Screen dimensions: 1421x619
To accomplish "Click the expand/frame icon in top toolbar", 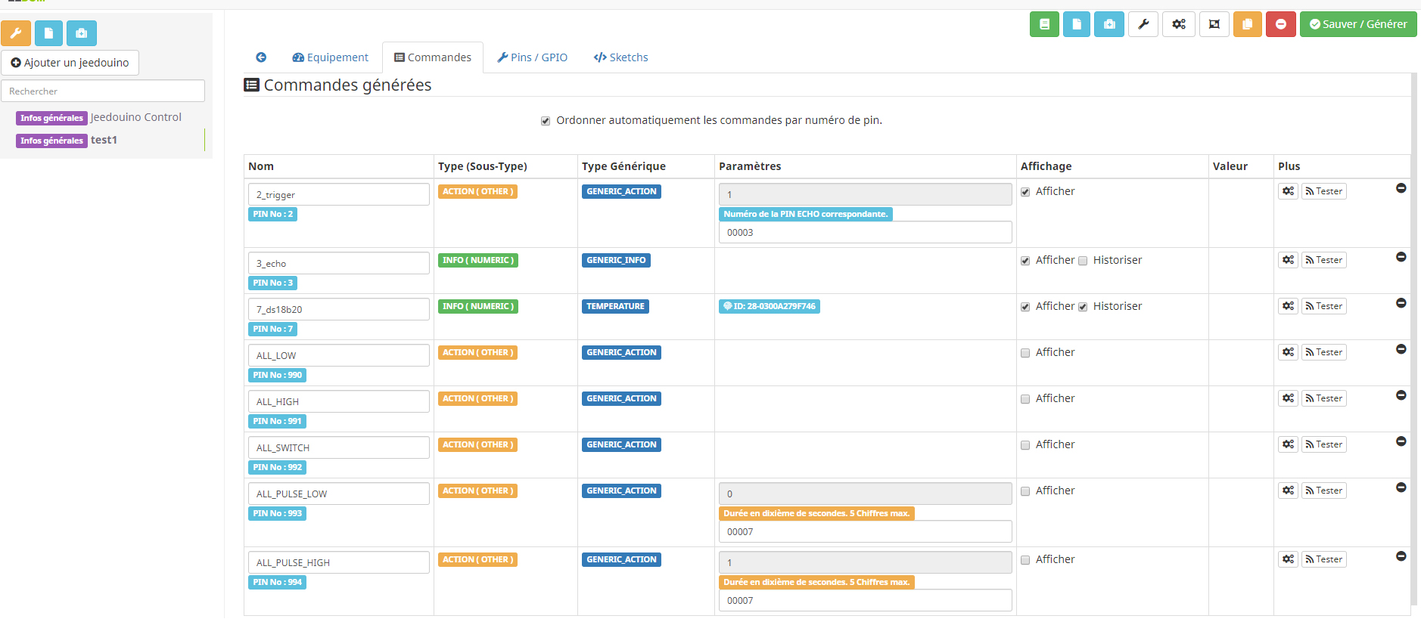I will [1214, 24].
